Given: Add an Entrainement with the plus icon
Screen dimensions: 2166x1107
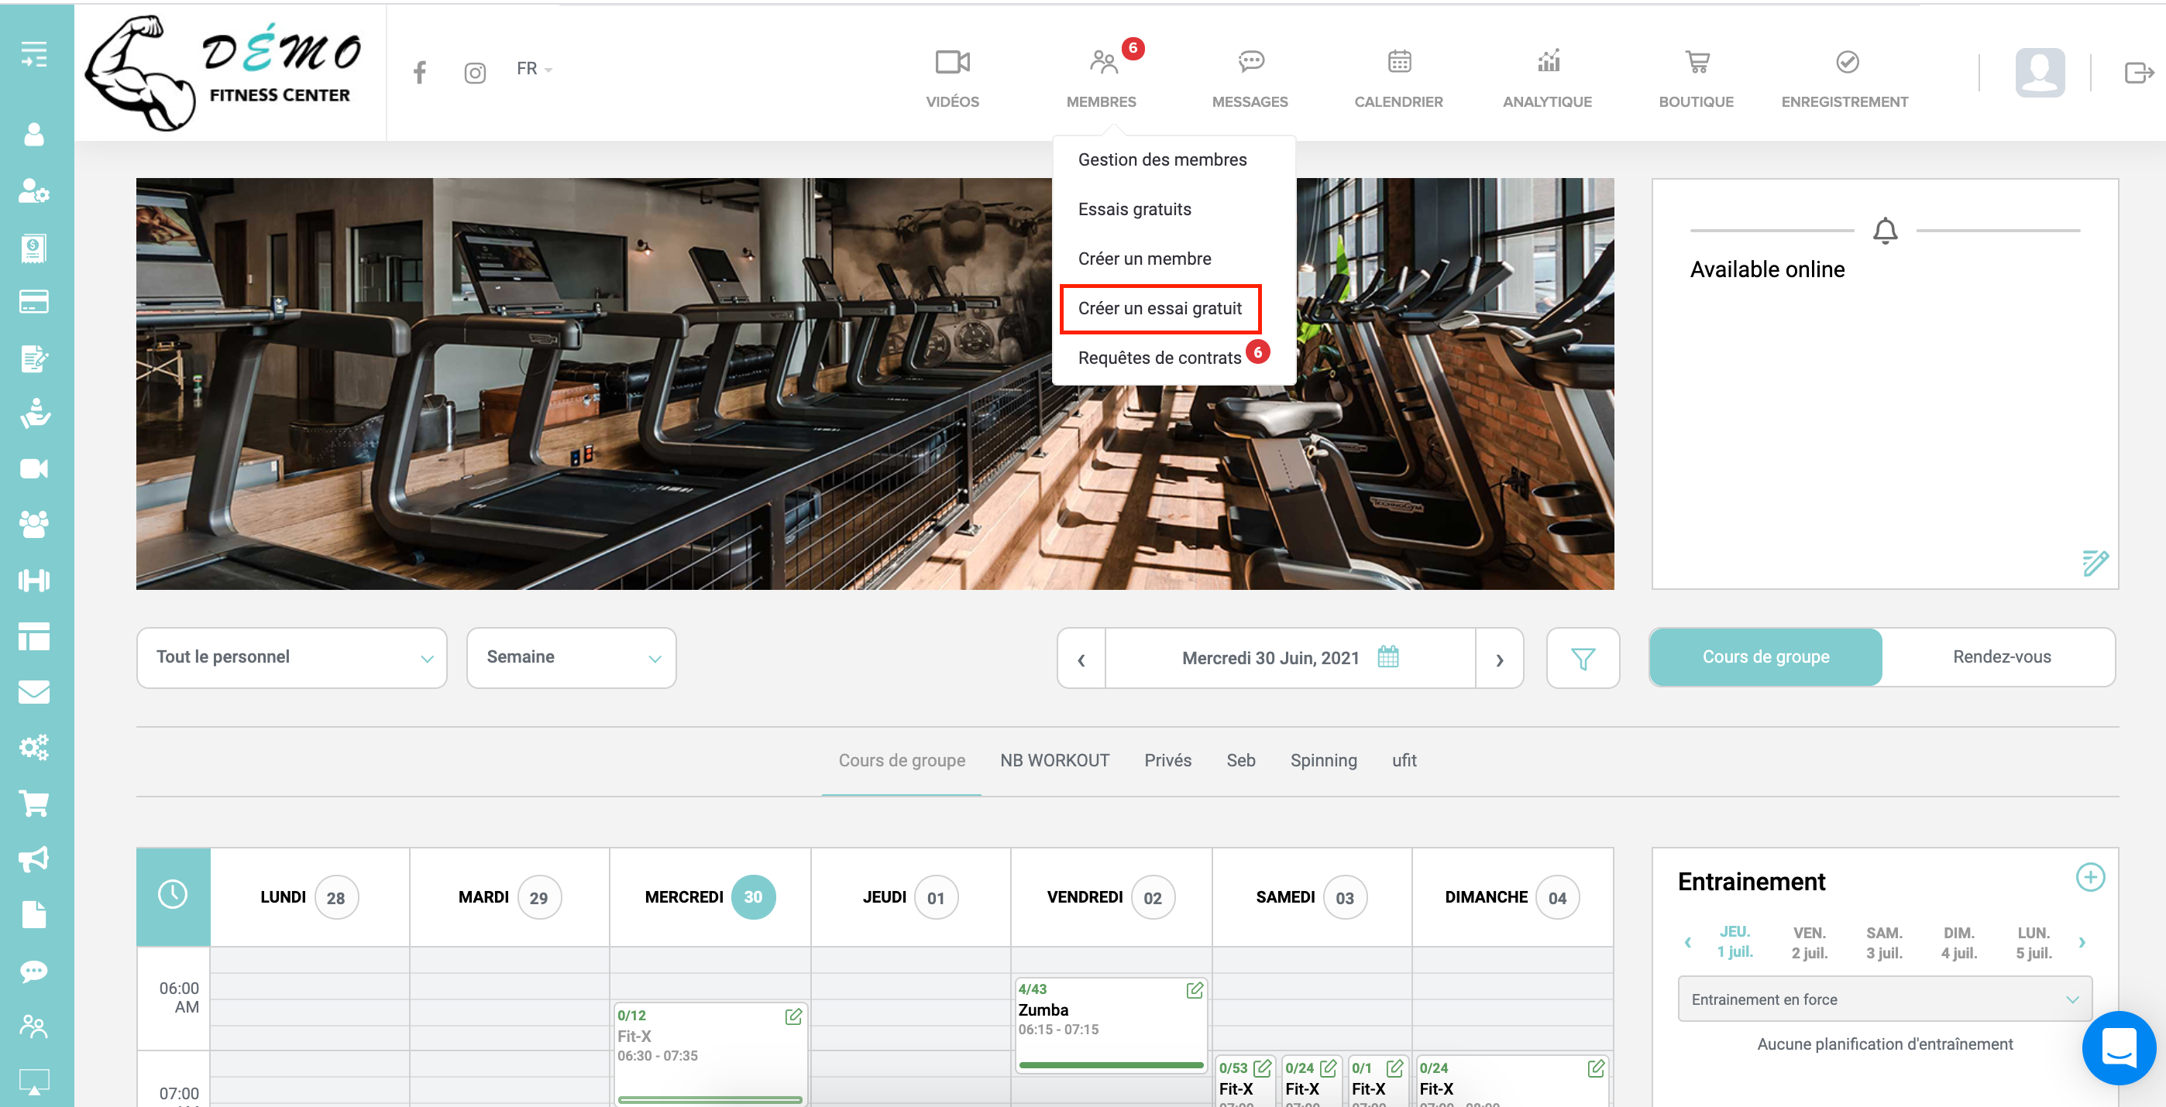Looking at the screenshot, I should pyautogui.click(x=2089, y=878).
